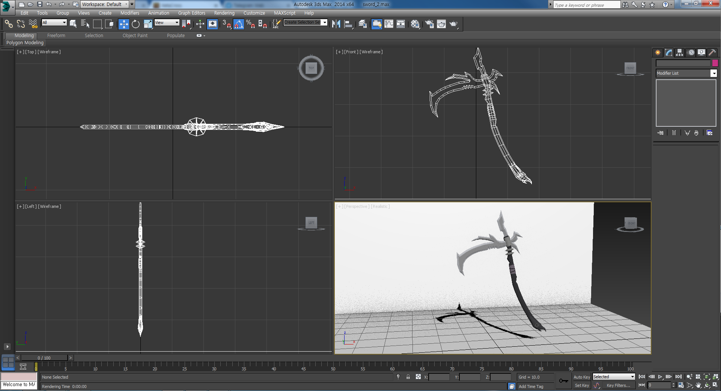721x391 pixels.
Task: Expand the Help dropdown arrow
Action: (x=671, y=5)
